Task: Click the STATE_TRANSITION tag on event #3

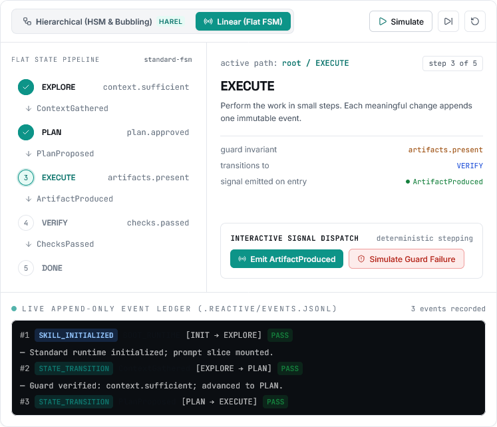Action: (74, 402)
